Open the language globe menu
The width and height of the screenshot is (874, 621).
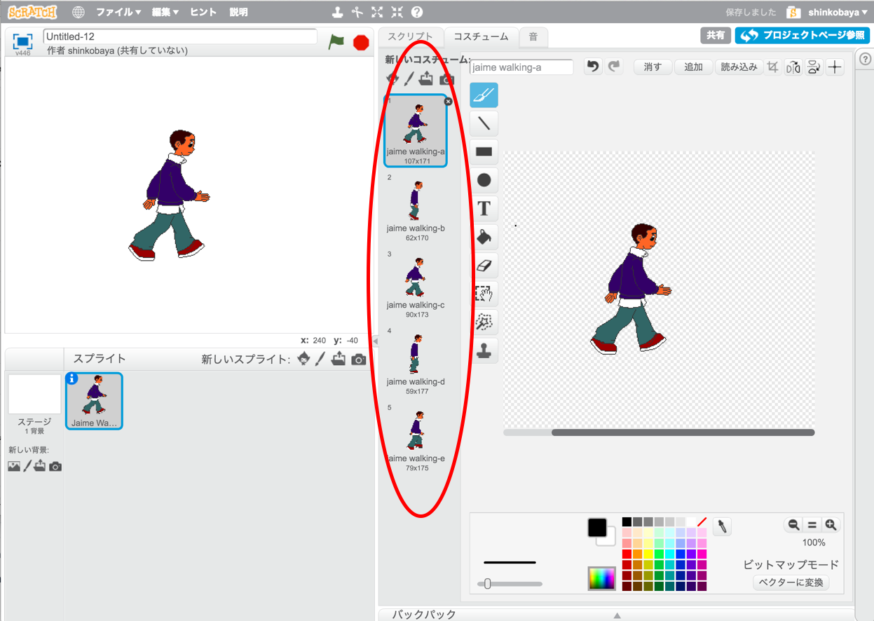(x=78, y=12)
